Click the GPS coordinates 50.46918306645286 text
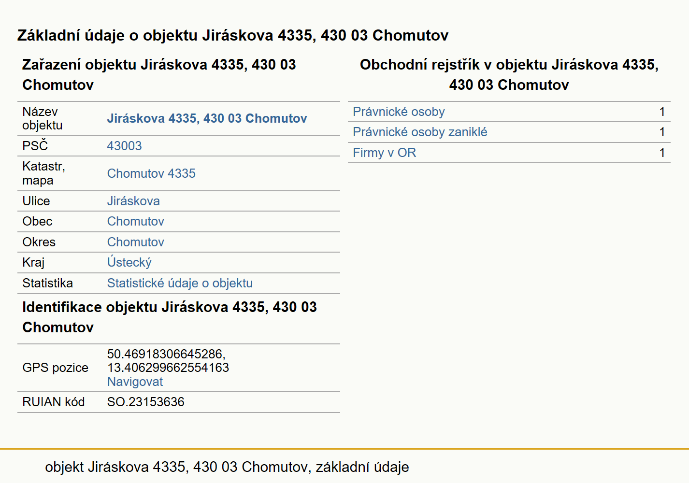Viewport: 689px width, 483px height. tap(166, 354)
